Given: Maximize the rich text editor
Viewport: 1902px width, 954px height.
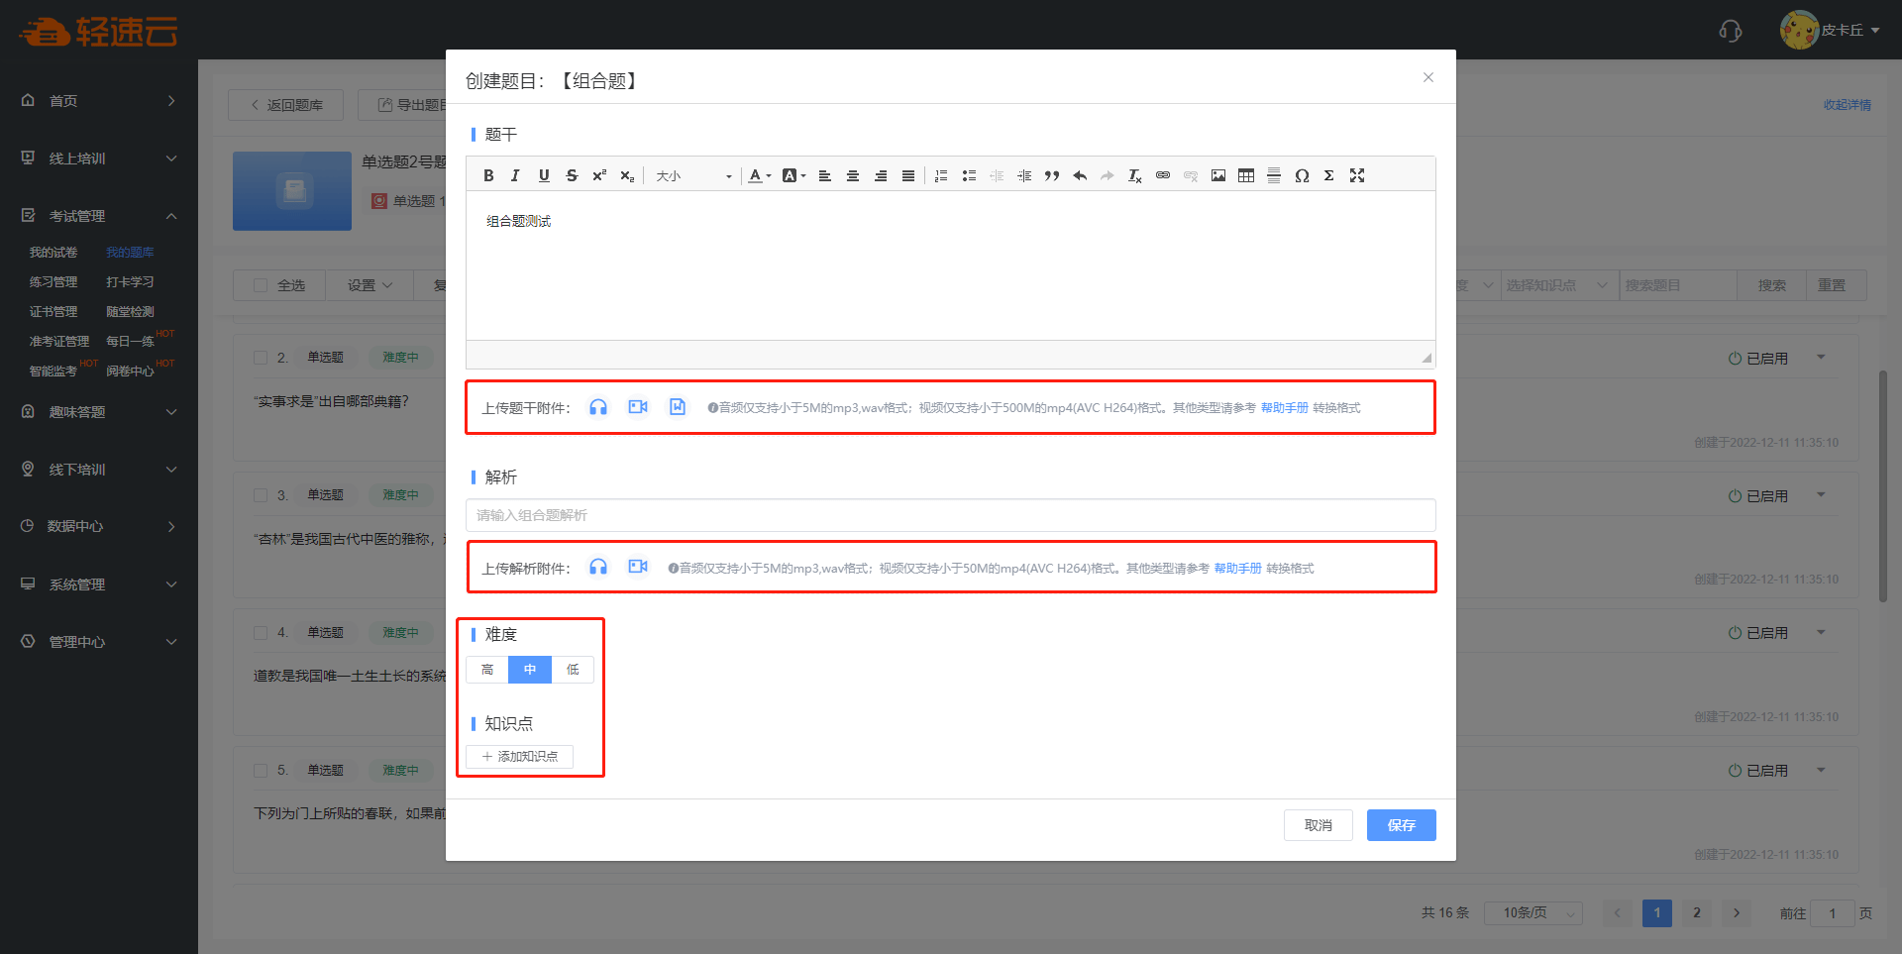Looking at the screenshot, I should (1357, 175).
